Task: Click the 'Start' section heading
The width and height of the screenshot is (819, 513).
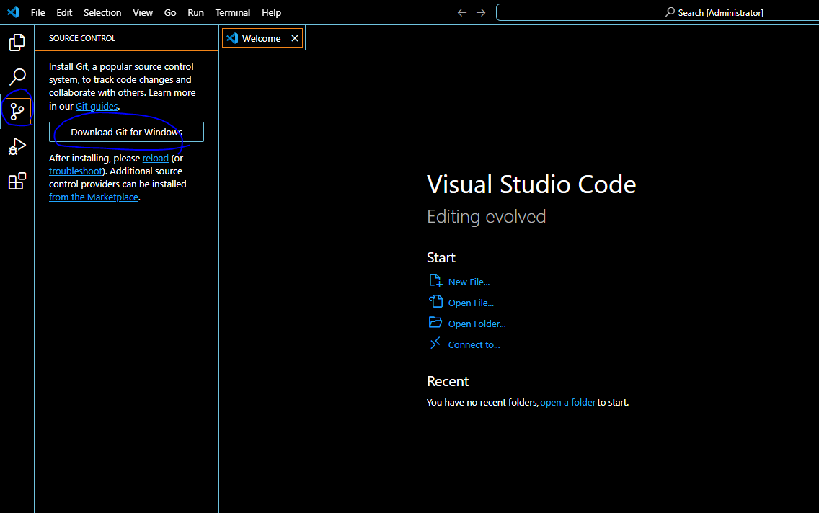Action: tap(441, 257)
